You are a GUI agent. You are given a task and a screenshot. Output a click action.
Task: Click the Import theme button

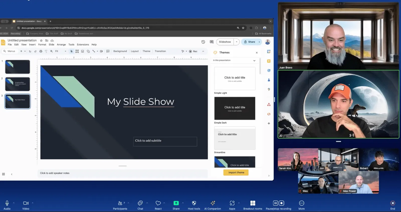[236, 172]
